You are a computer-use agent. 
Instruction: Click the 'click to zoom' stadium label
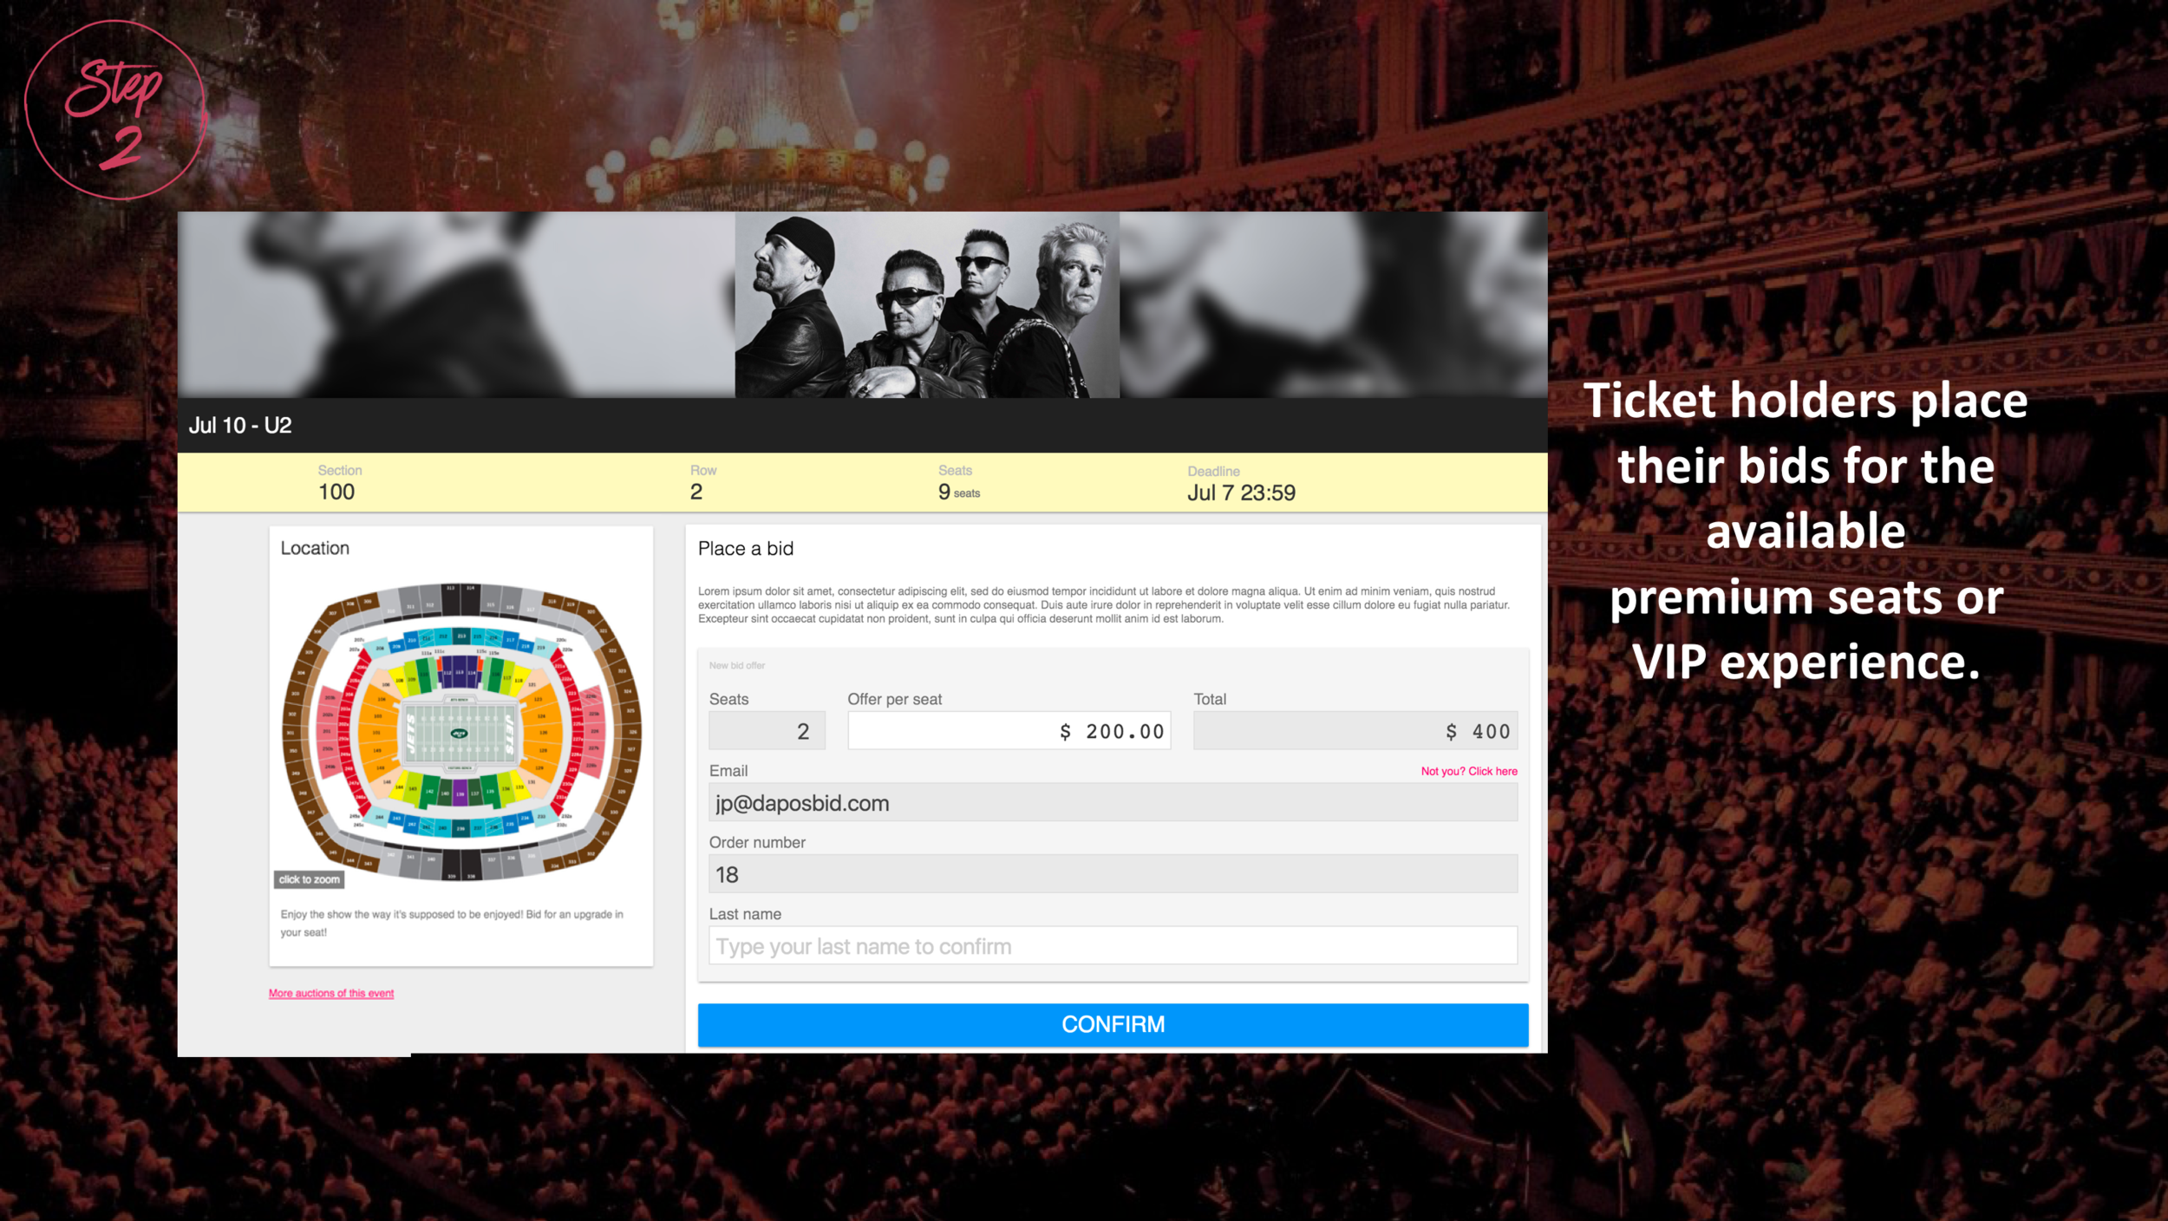(310, 879)
